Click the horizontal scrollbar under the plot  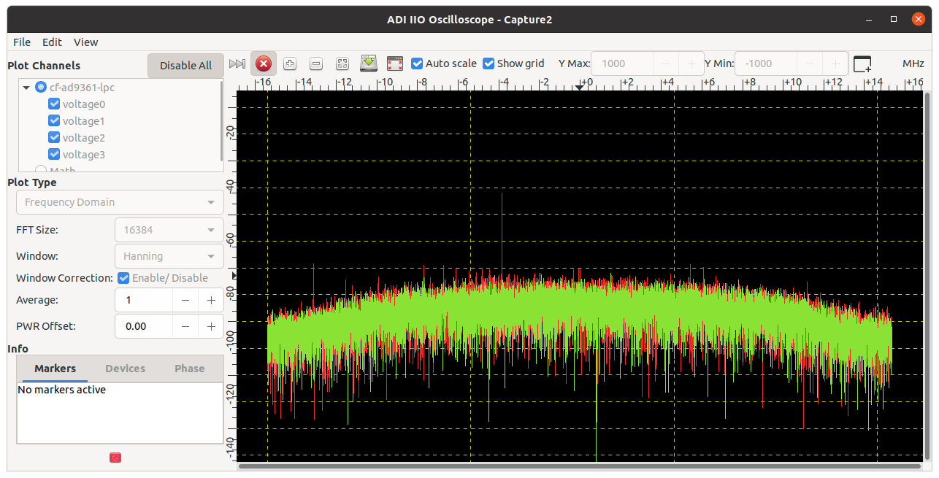[x=580, y=466]
